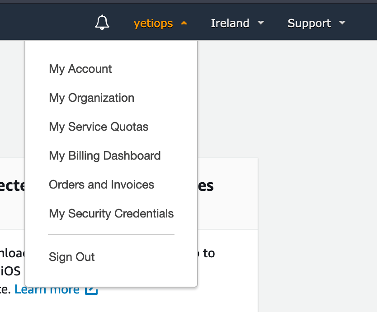
Task: View Orders and Invoices
Action: point(101,184)
